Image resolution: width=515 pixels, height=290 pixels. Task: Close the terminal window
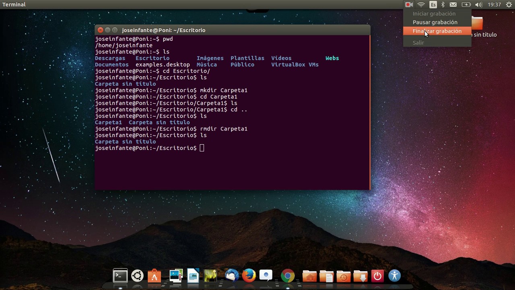tap(101, 30)
